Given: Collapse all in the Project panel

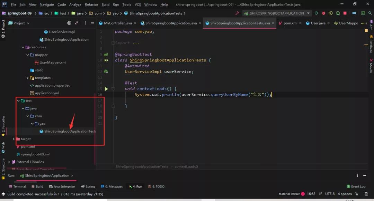Looking at the screenshot, I should pos(76,23).
